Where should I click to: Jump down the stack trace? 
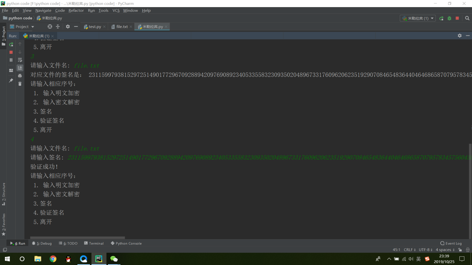click(x=20, y=52)
